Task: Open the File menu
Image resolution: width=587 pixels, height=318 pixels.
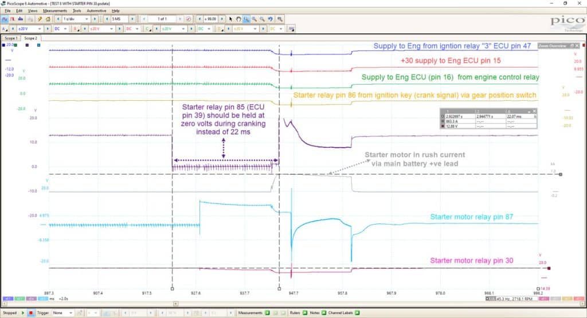Action: pyautogui.click(x=7, y=11)
